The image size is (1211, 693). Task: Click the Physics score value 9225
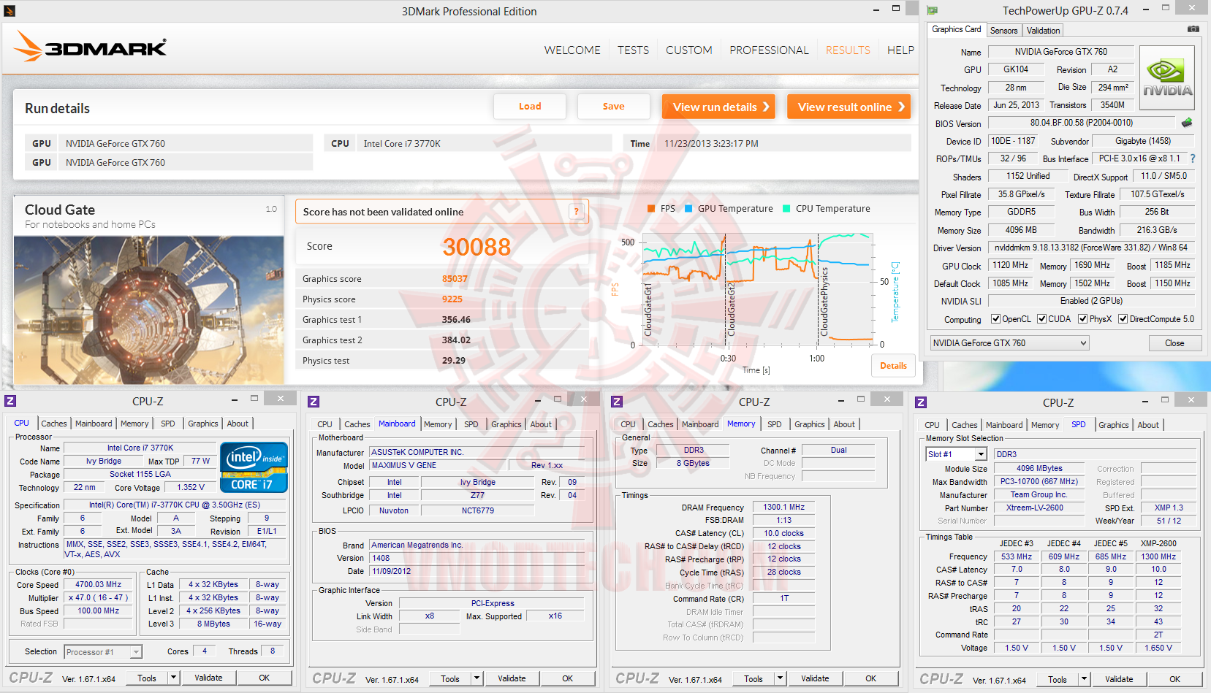[452, 299]
